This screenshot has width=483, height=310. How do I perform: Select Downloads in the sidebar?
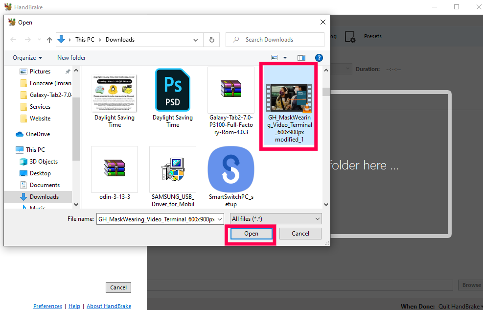[x=38, y=196]
